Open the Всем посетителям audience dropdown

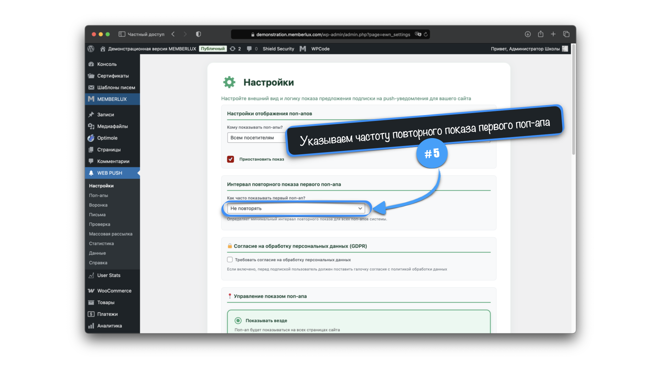(x=256, y=138)
